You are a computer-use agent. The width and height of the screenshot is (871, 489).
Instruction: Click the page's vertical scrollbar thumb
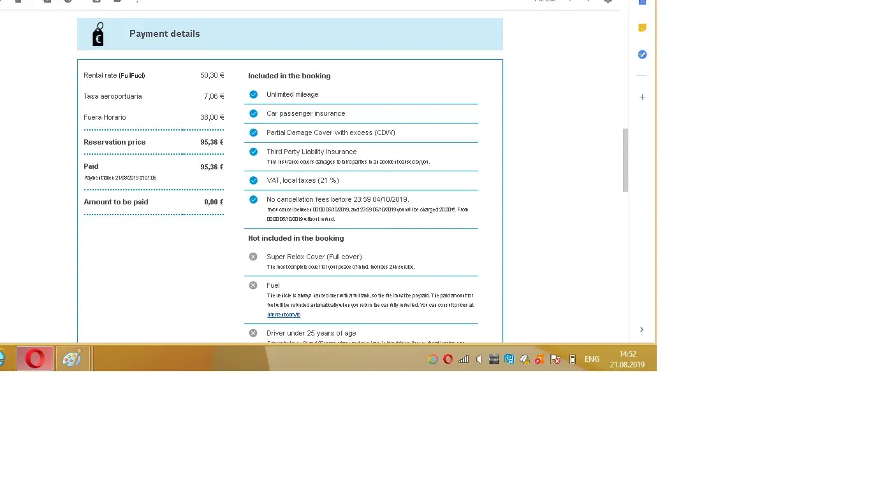(626, 160)
